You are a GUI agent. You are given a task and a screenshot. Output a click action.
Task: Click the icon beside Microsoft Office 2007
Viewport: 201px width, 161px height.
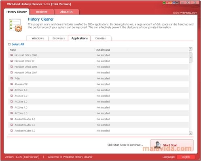pos(12,72)
